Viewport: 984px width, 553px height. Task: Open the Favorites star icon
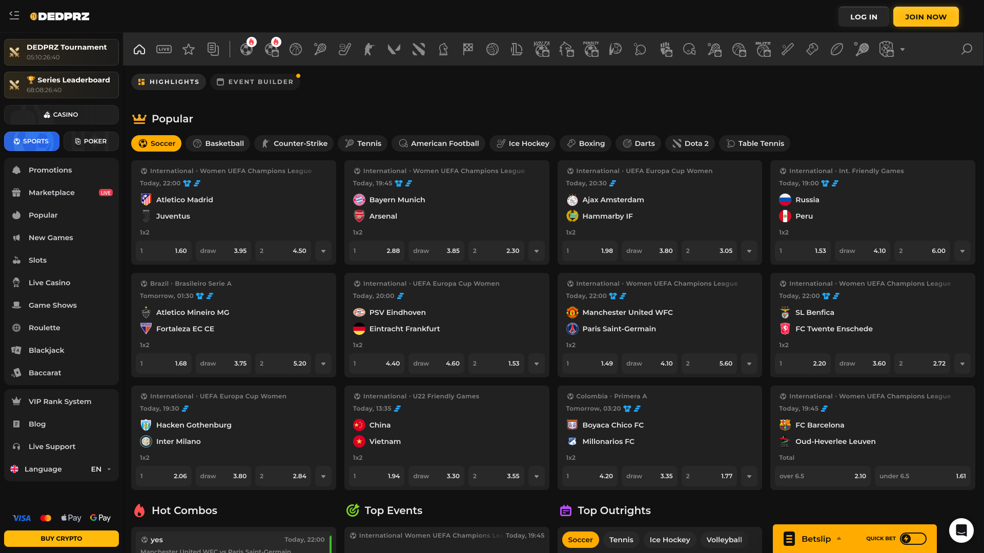tap(189, 49)
